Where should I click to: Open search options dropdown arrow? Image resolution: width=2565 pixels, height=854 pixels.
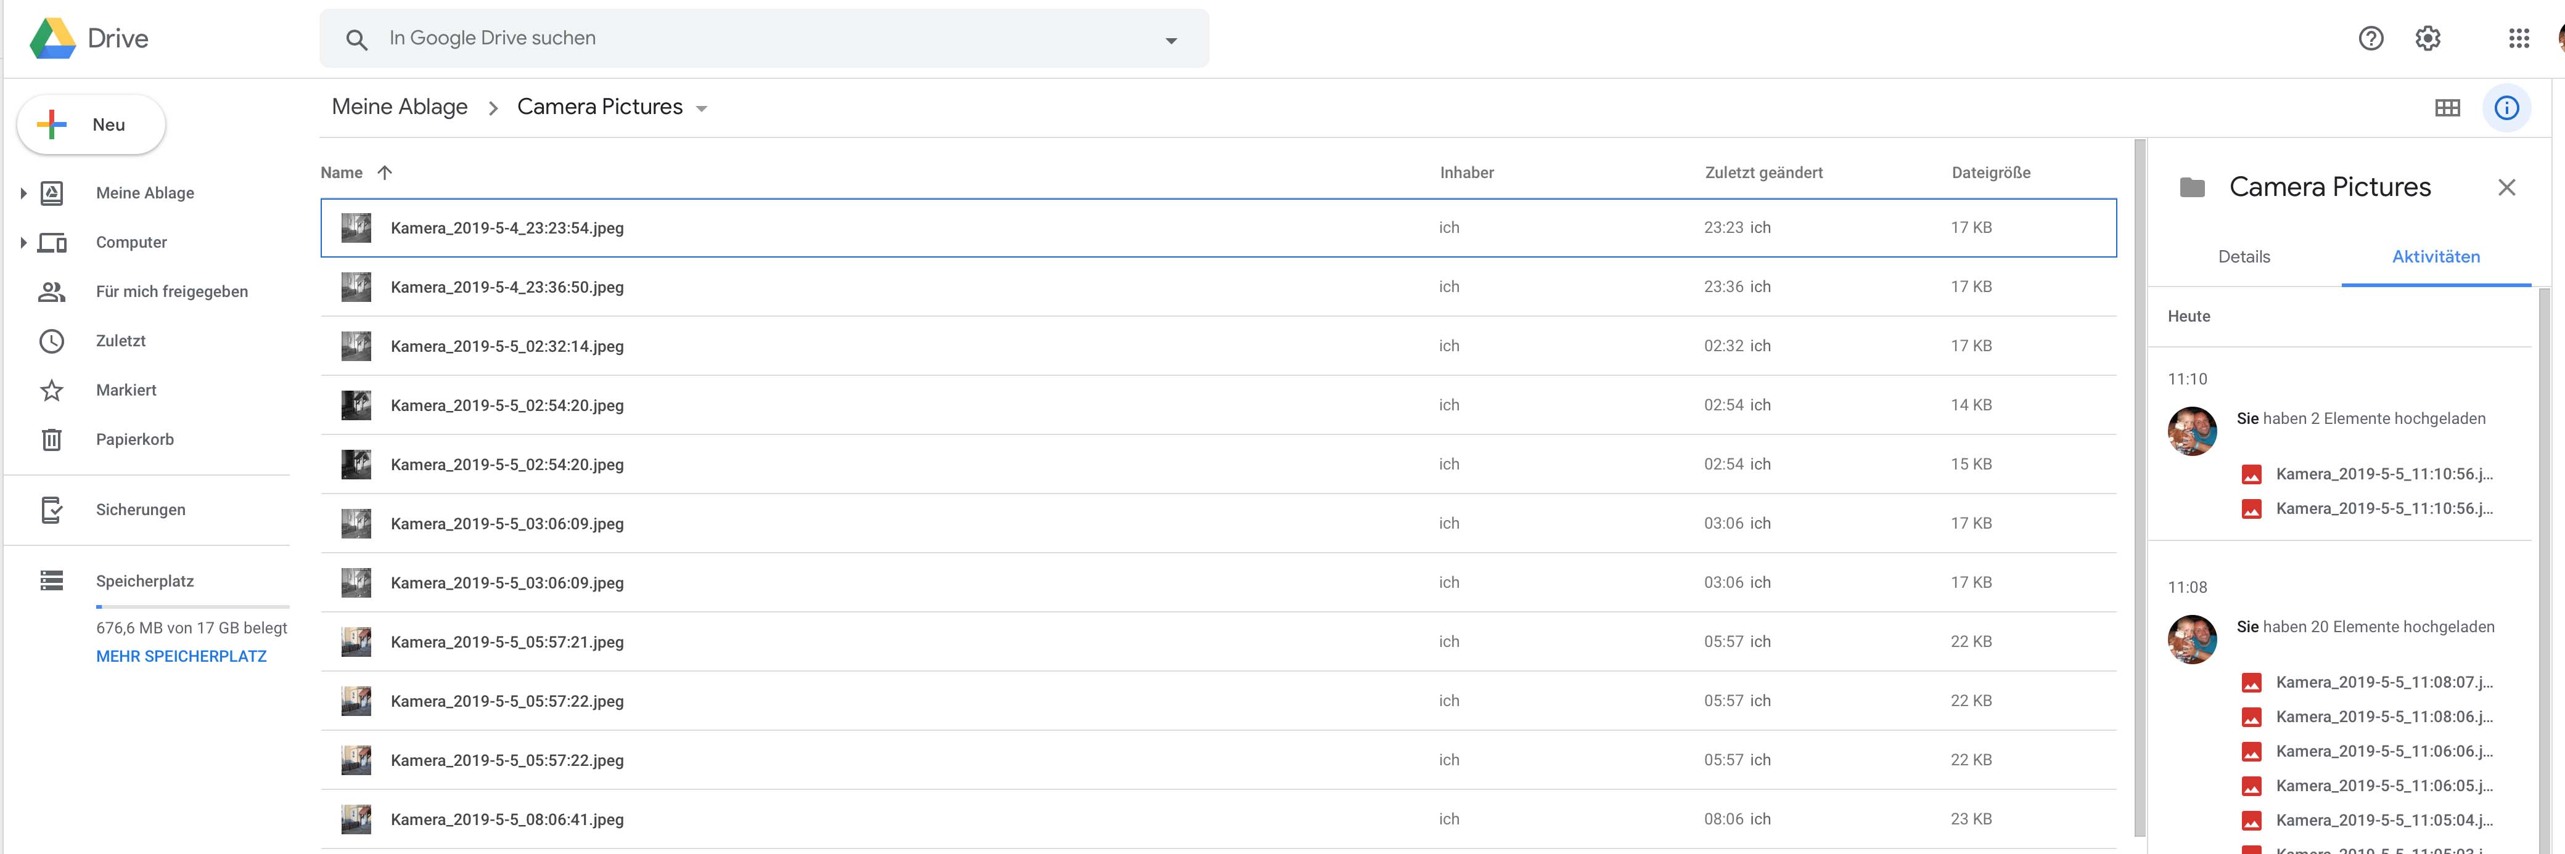1171,41
